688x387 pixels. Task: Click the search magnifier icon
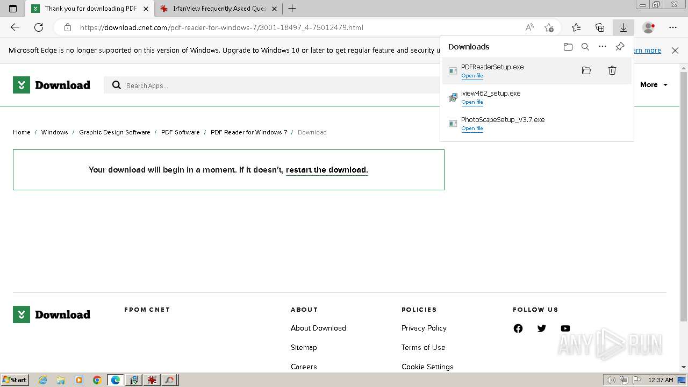pyautogui.click(x=117, y=85)
